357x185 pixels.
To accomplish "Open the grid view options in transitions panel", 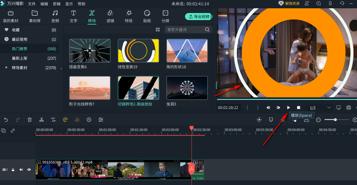I will (158, 30).
